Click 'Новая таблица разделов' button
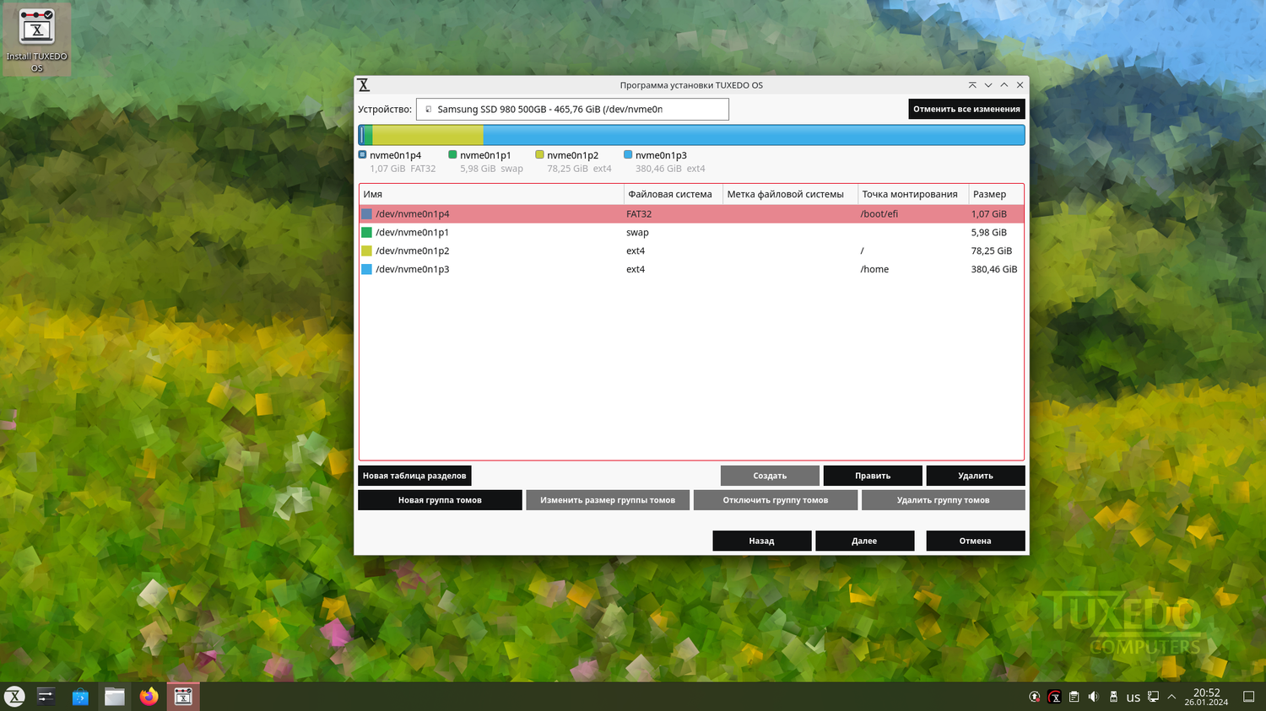 (414, 476)
